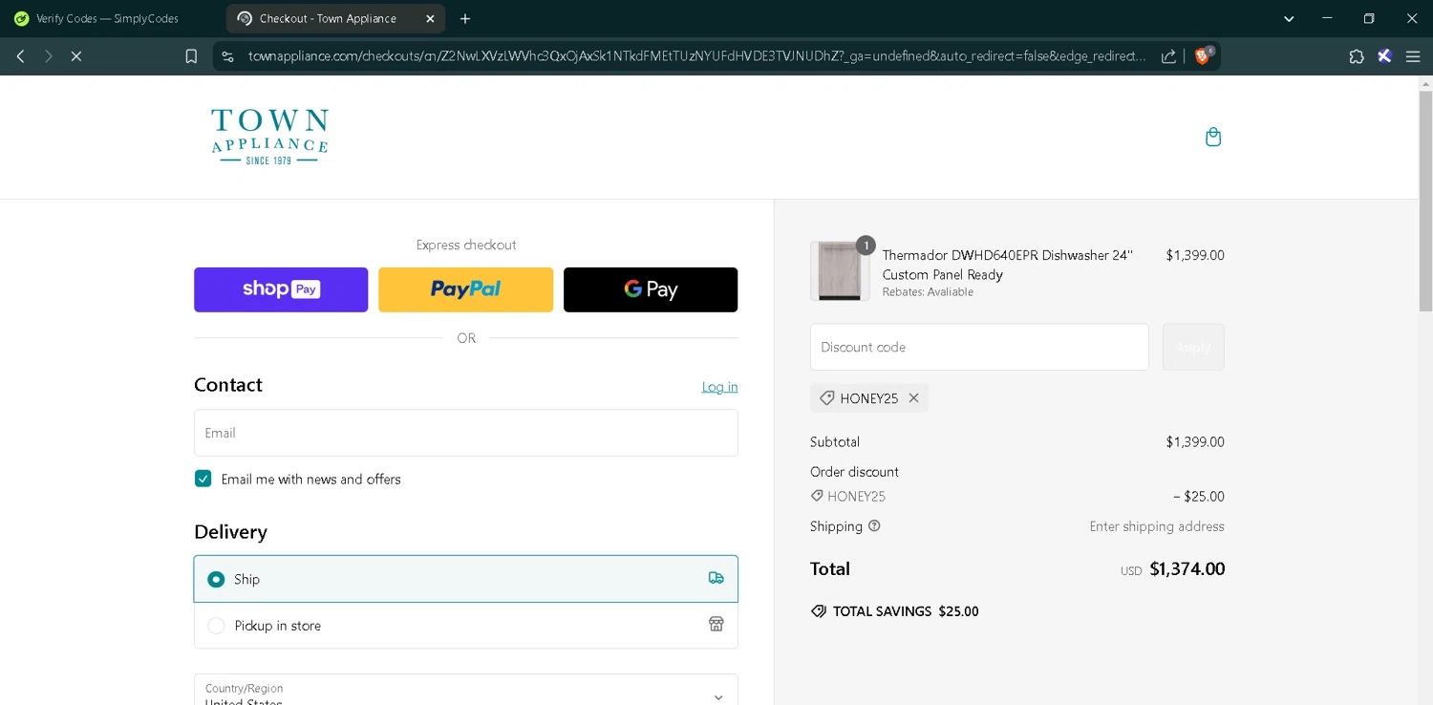1433x705 pixels.
Task: Click the Ship truck icon
Action: [x=716, y=578]
